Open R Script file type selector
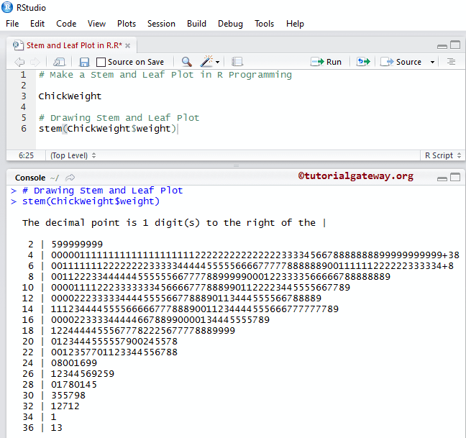The width and height of the screenshot is (466, 438). (443, 155)
